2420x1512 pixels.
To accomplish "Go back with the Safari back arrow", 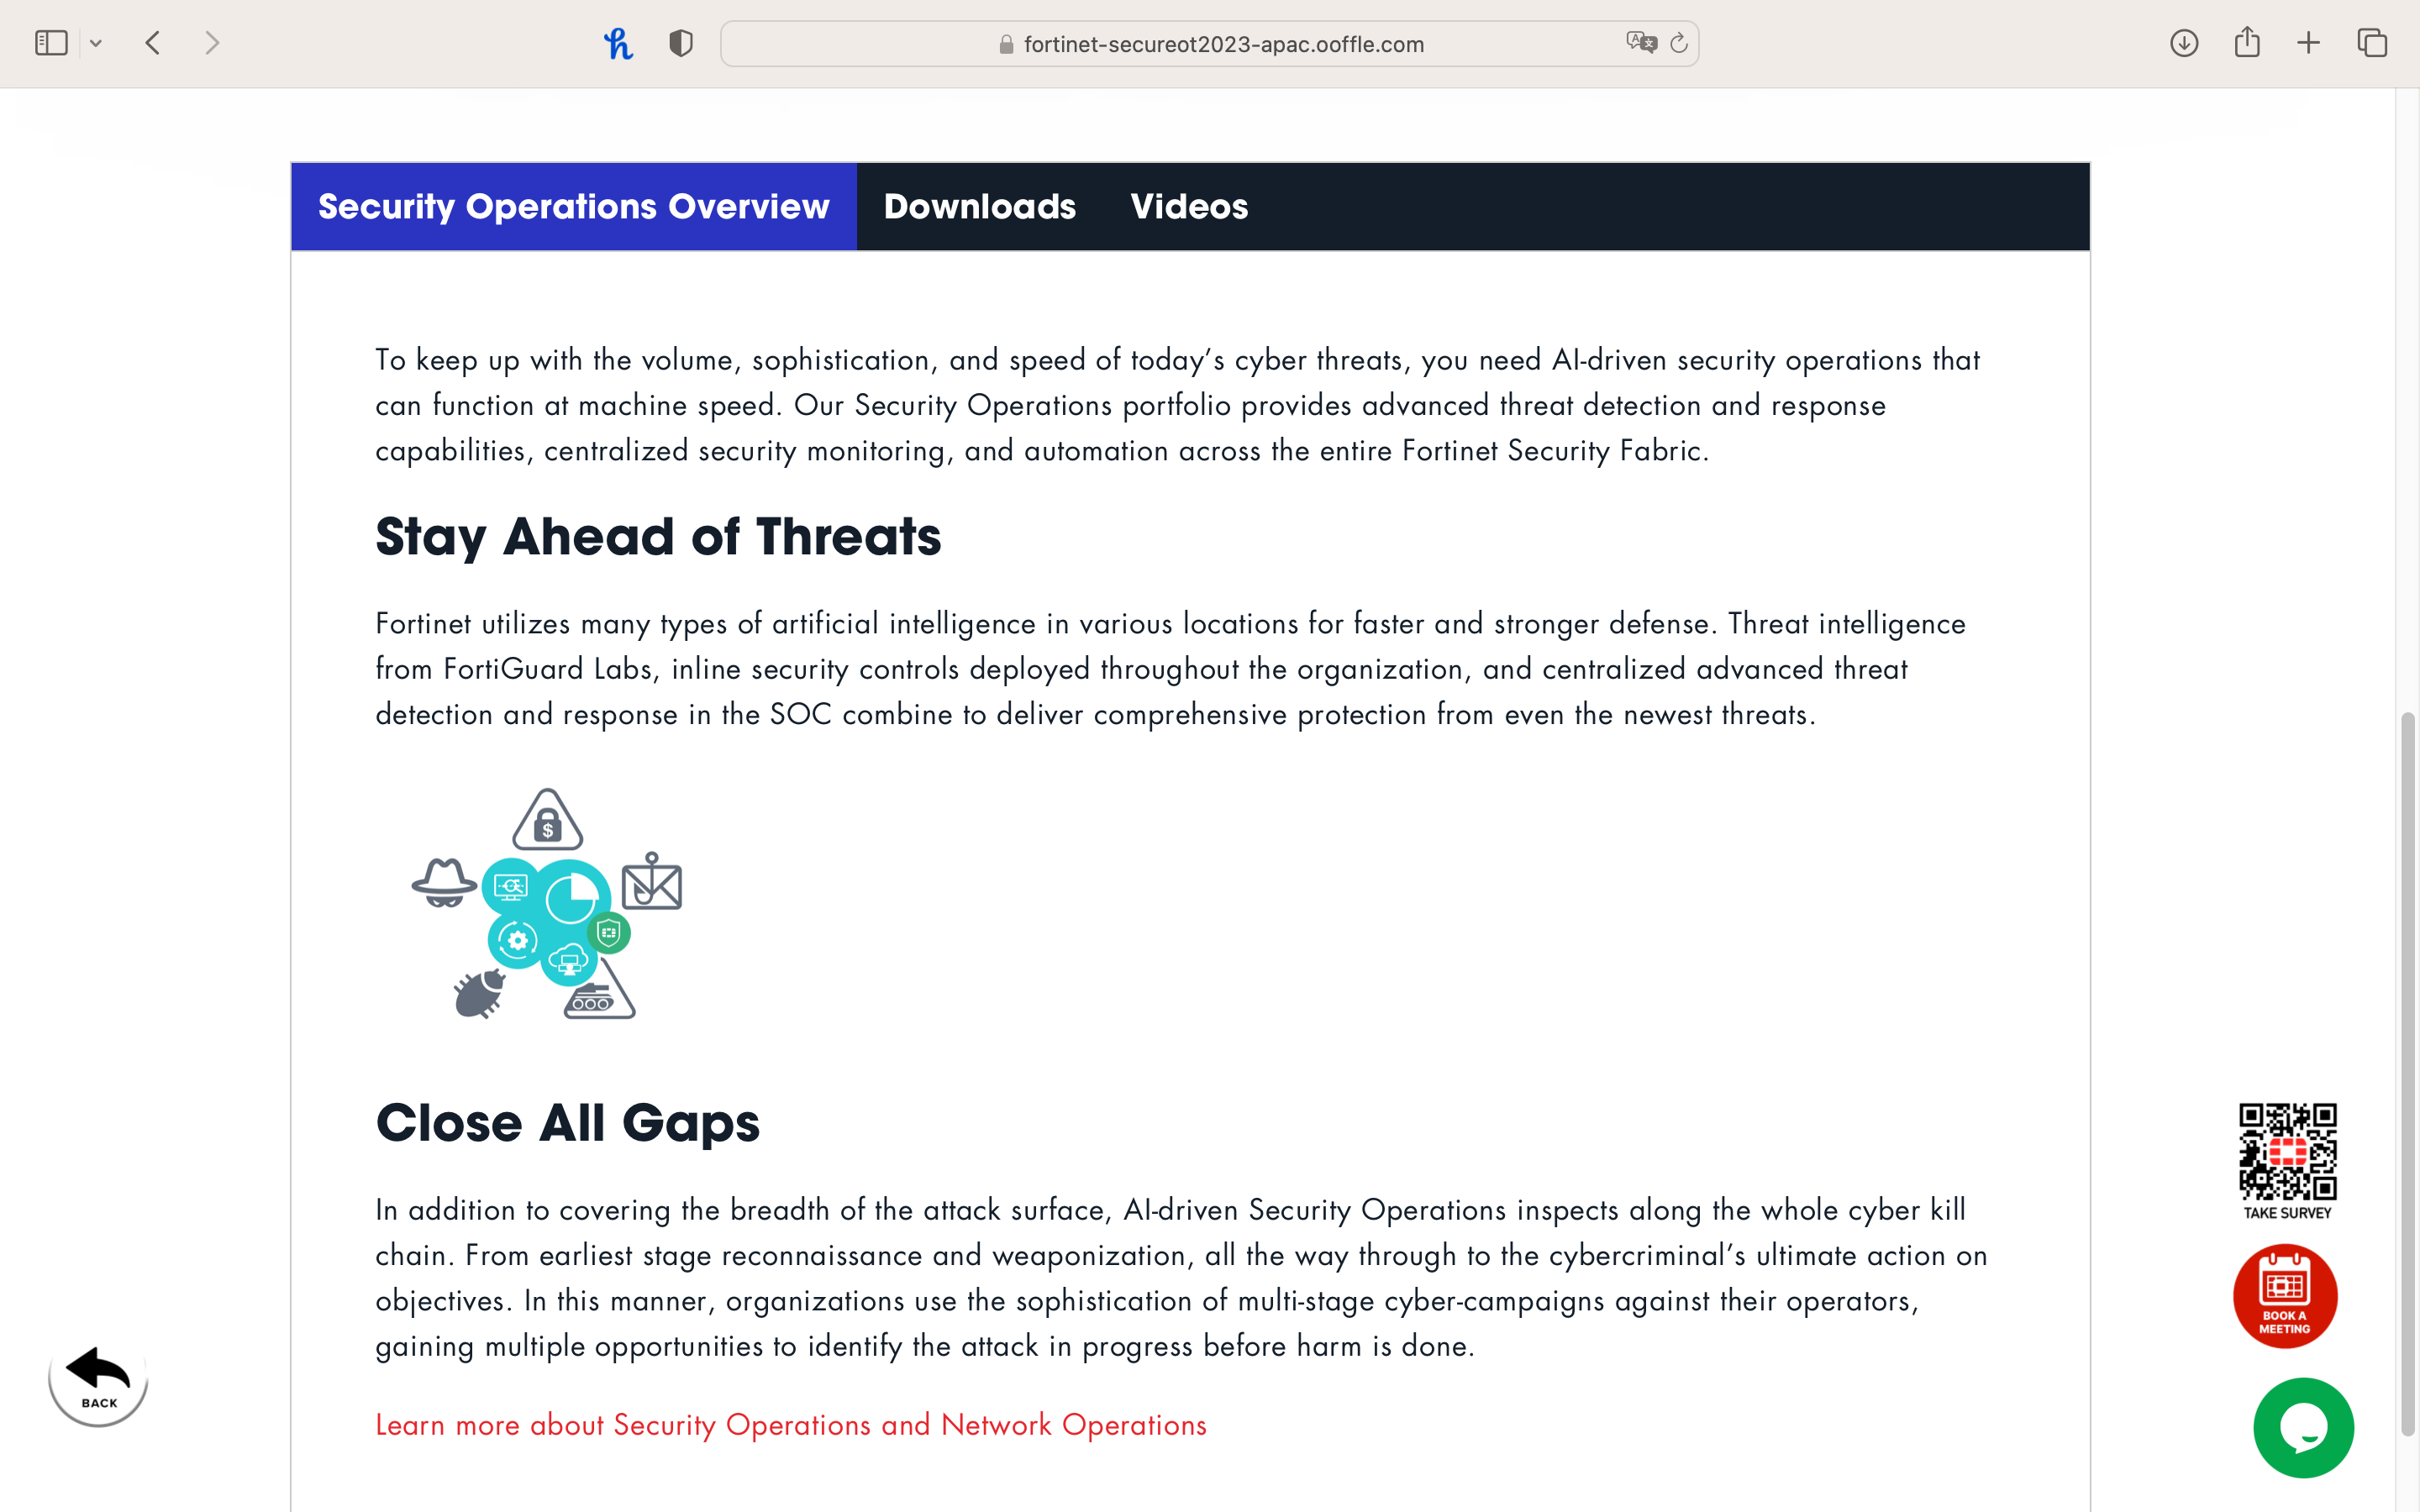I will [153, 43].
